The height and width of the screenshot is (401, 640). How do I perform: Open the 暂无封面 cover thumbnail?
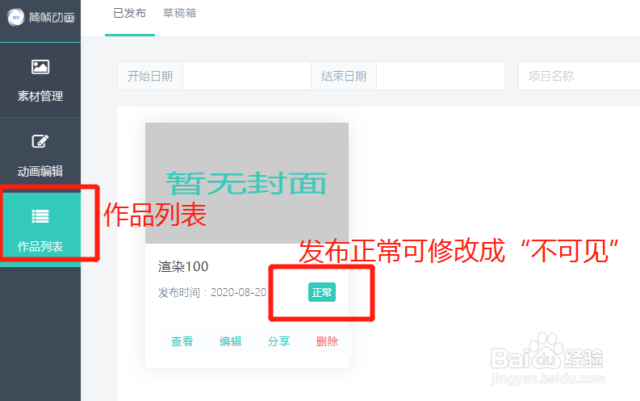[x=247, y=183]
